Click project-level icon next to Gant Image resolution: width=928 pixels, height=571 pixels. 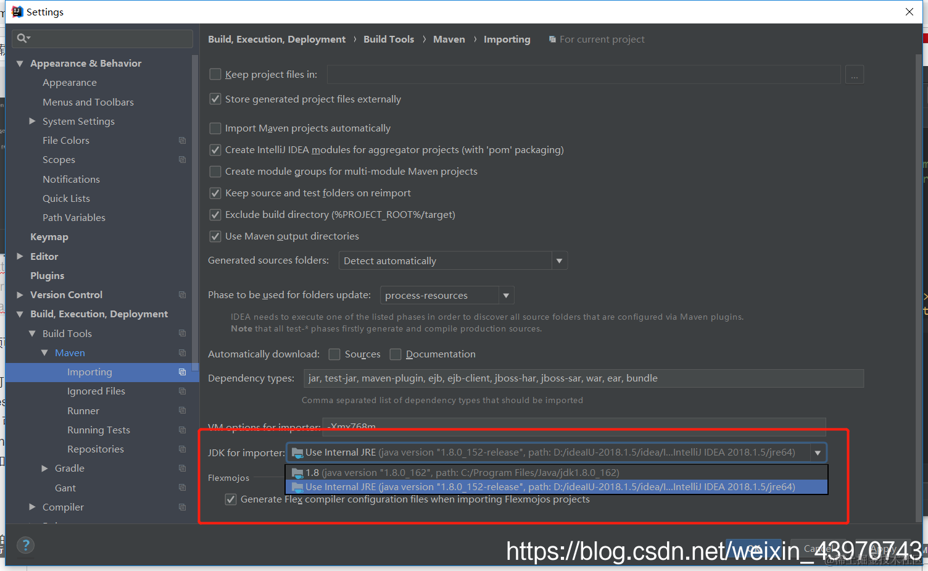click(x=182, y=488)
